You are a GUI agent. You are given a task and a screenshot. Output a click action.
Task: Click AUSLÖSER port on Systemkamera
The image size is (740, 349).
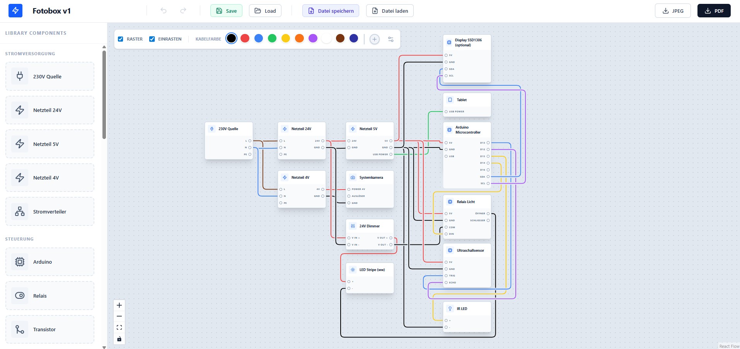click(349, 196)
